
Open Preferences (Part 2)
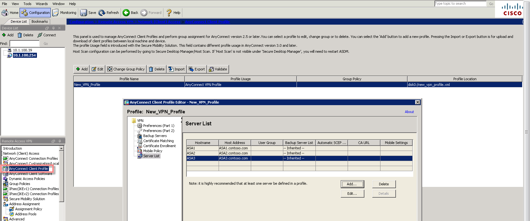[159, 131]
